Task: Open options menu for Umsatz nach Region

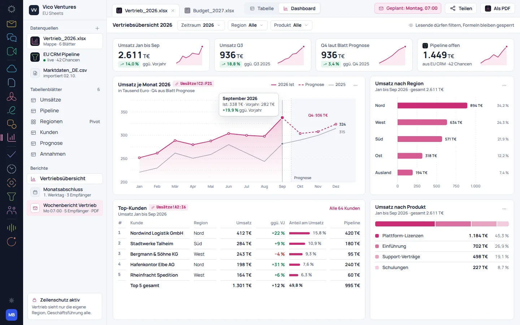Action: point(504,85)
